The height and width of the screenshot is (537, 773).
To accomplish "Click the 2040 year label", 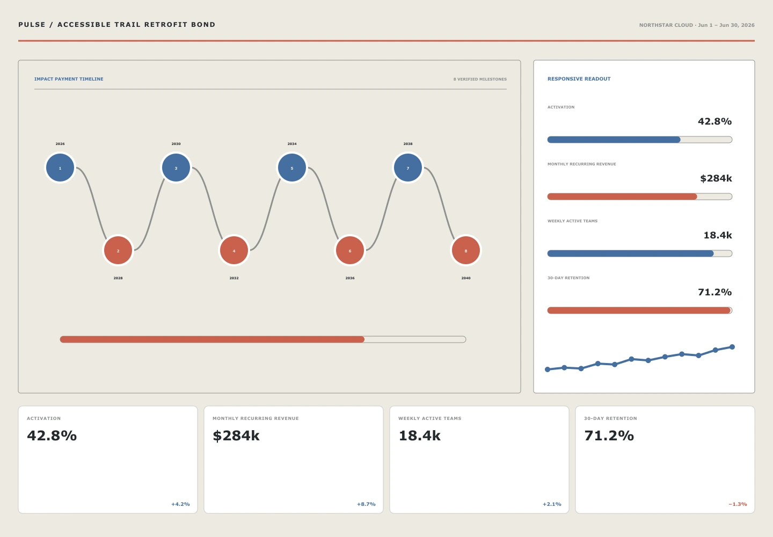I will pyautogui.click(x=466, y=278).
